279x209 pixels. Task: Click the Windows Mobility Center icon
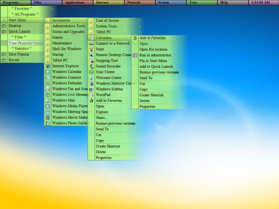pyautogui.click(x=92, y=83)
